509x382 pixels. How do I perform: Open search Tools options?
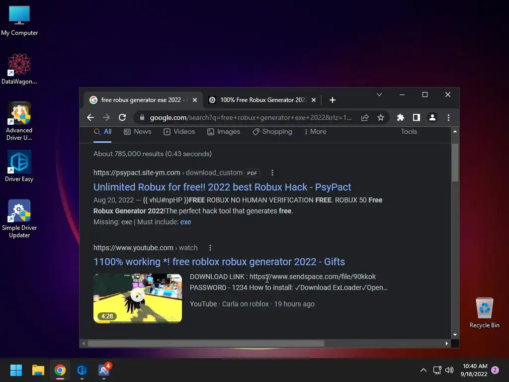(x=409, y=131)
